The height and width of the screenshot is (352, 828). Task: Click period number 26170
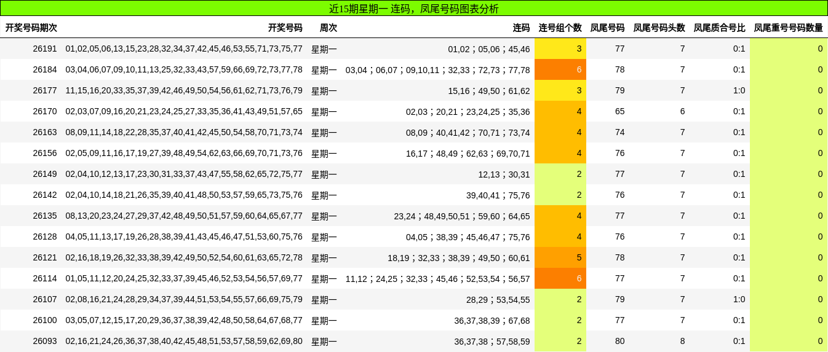(45, 111)
